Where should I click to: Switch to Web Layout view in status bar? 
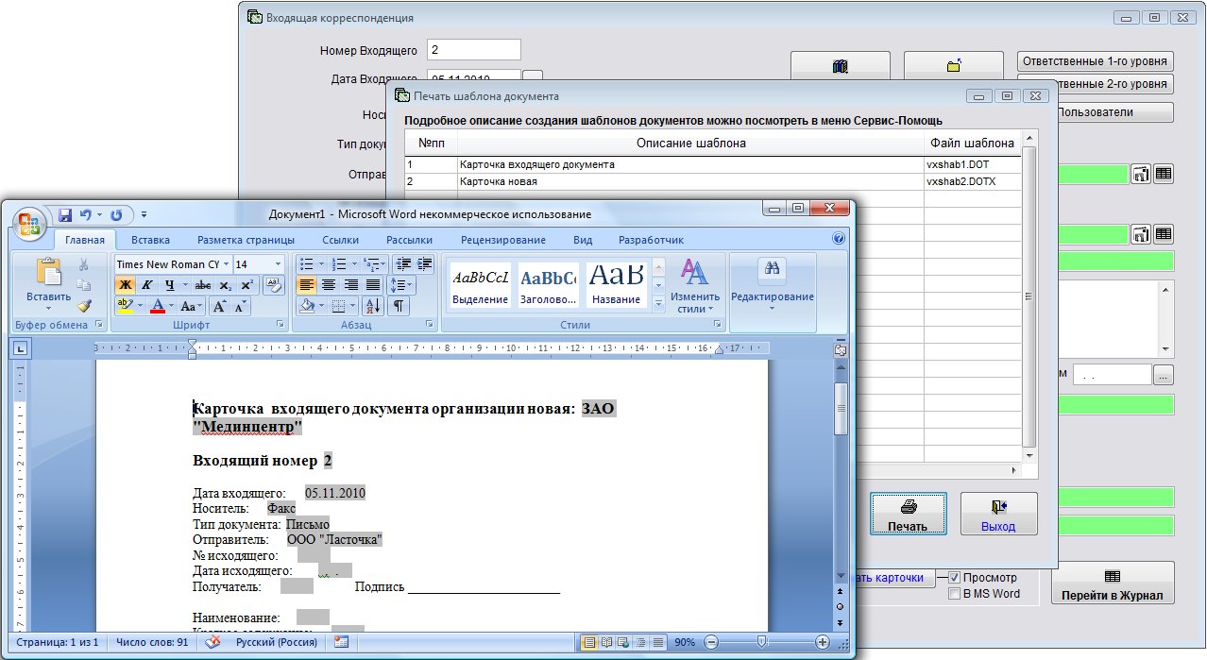(x=622, y=642)
